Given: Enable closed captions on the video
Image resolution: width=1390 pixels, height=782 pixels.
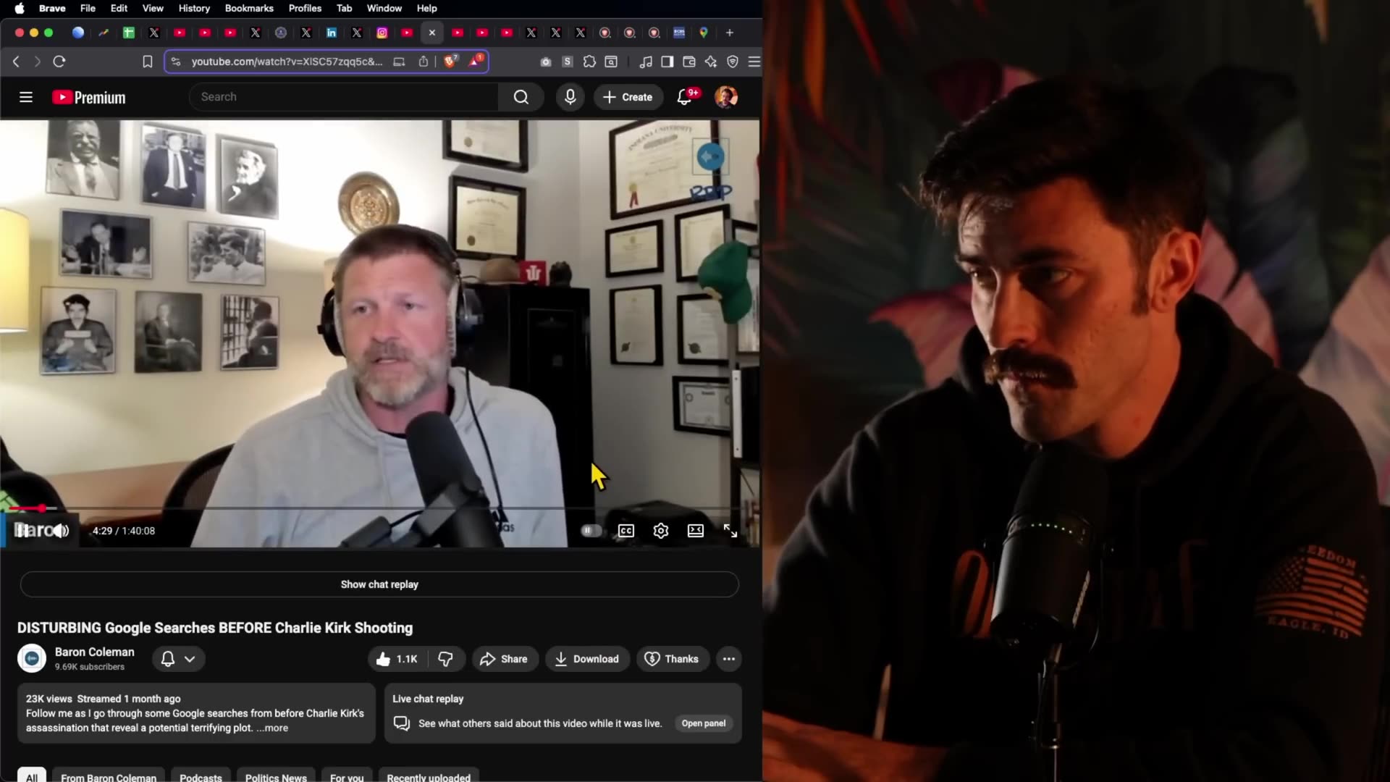Looking at the screenshot, I should tap(625, 530).
